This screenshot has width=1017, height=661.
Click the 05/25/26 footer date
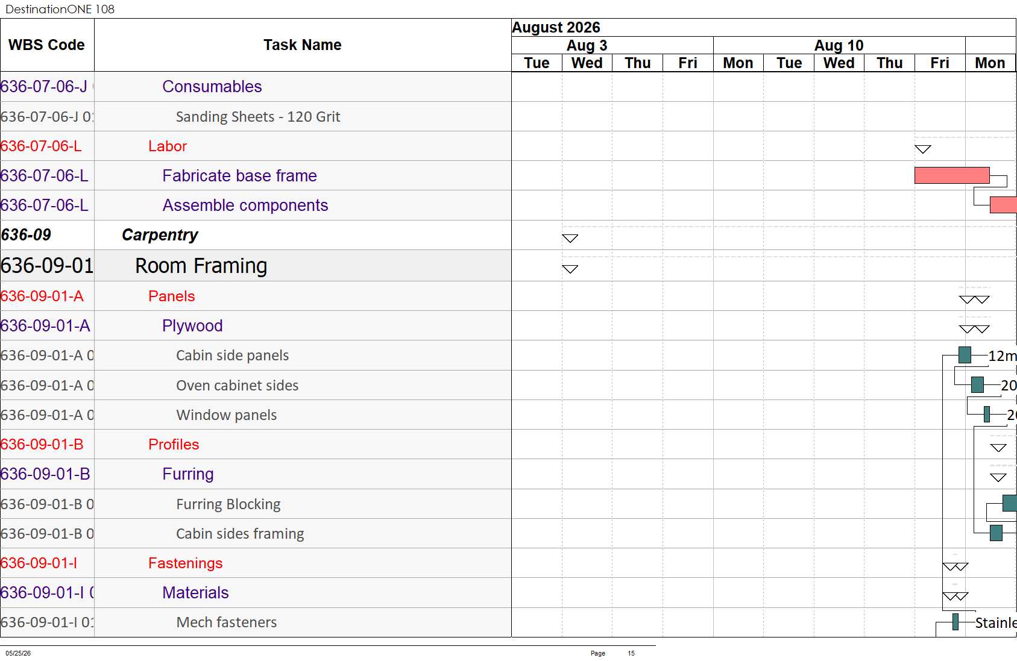18,653
